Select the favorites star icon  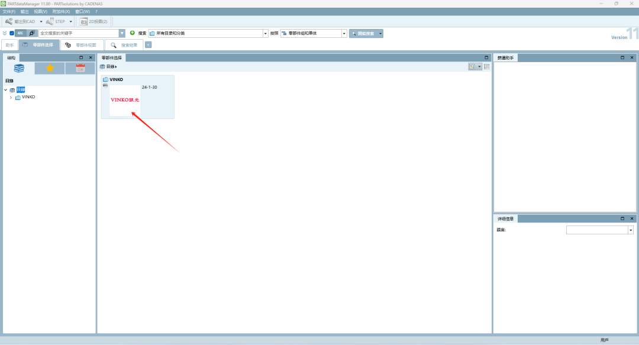[x=50, y=68]
